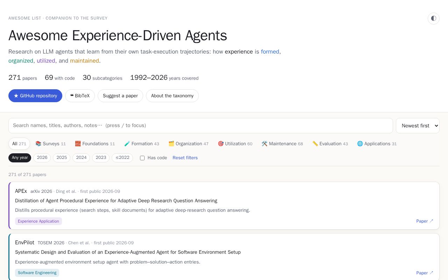This screenshot has width=448, height=280.
Task: Filter papers to year 2025
Action: click(x=62, y=158)
